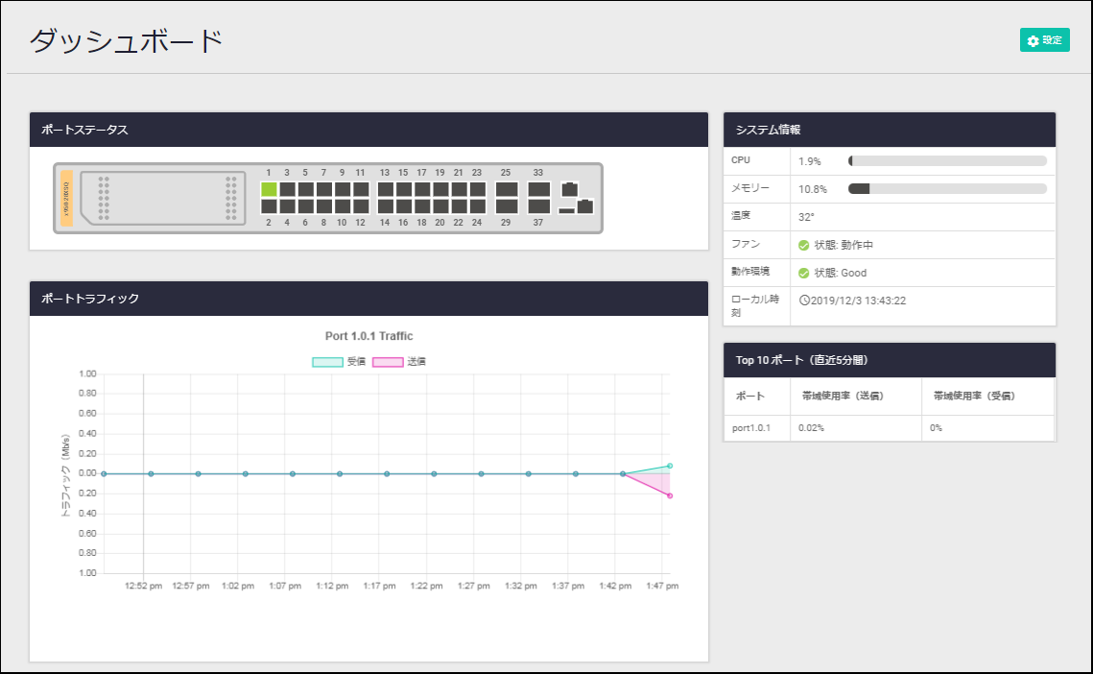Viewport: 1093px width, 674px height.
Task: Click the USB slot icon on switch
Action: tap(566, 210)
